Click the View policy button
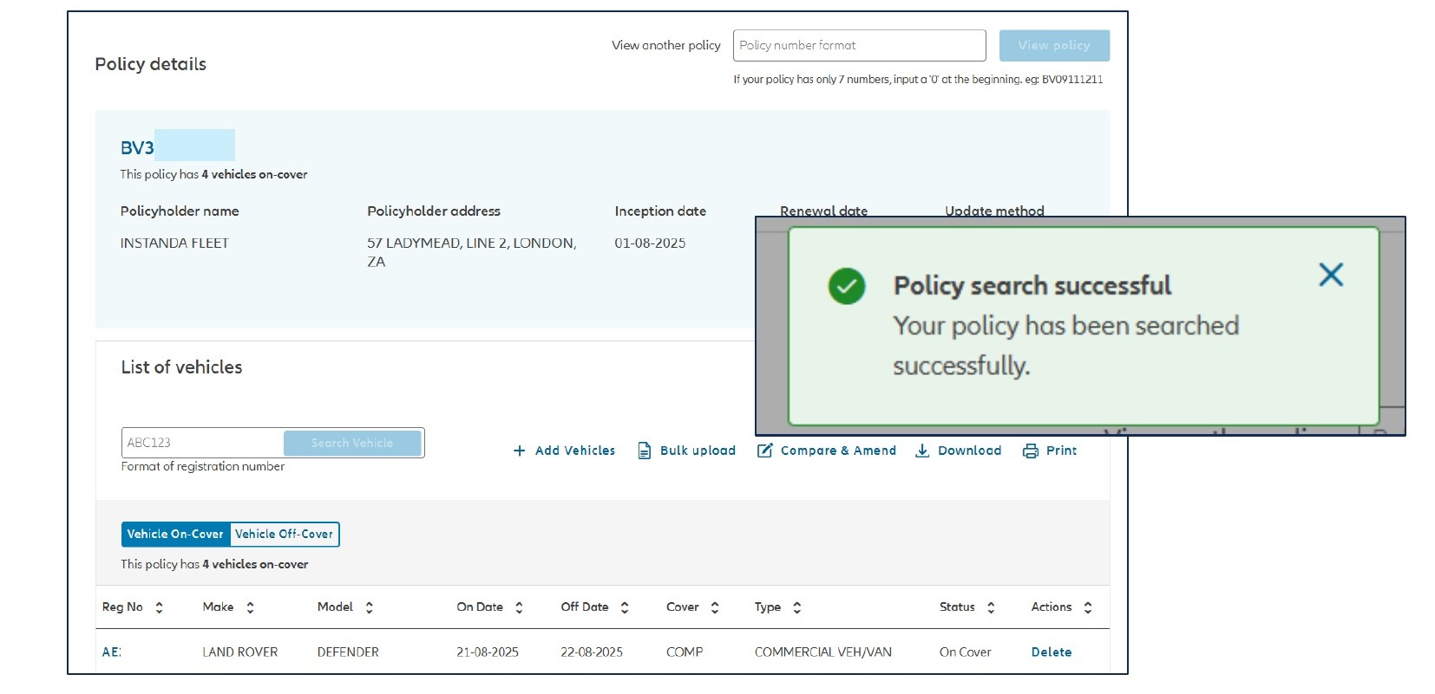This screenshot has width=1435, height=694. [x=1054, y=46]
